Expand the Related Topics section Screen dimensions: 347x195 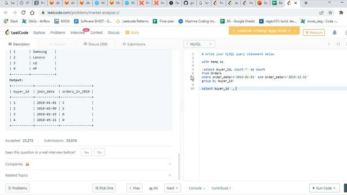(88, 175)
